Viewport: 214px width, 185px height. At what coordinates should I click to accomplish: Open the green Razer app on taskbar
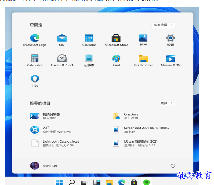tap(147, 182)
